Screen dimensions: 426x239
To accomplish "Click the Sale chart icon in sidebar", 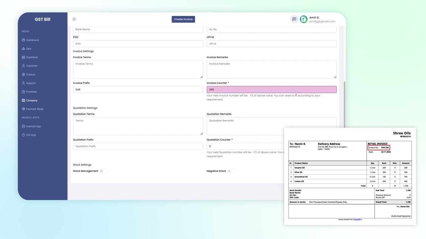I will (23, 49).
